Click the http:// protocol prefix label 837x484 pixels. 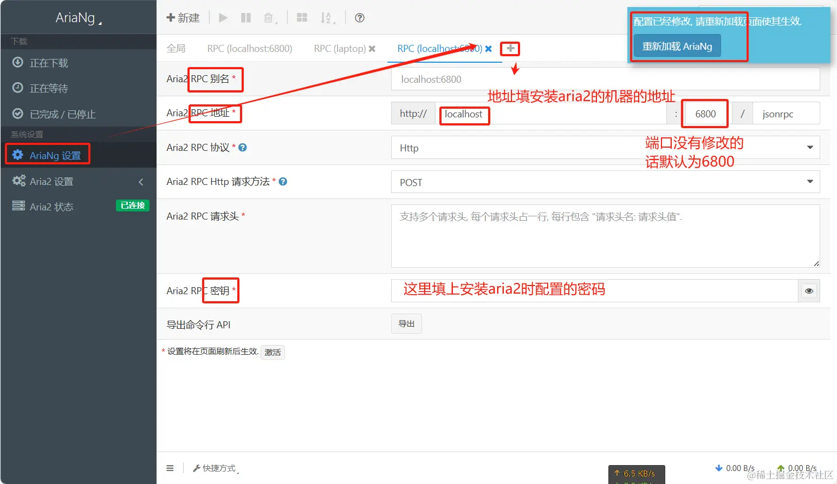pos(413,114)
